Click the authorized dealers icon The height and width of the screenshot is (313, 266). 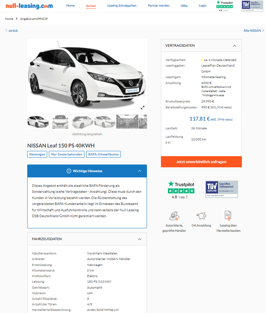tap(174, 216)
